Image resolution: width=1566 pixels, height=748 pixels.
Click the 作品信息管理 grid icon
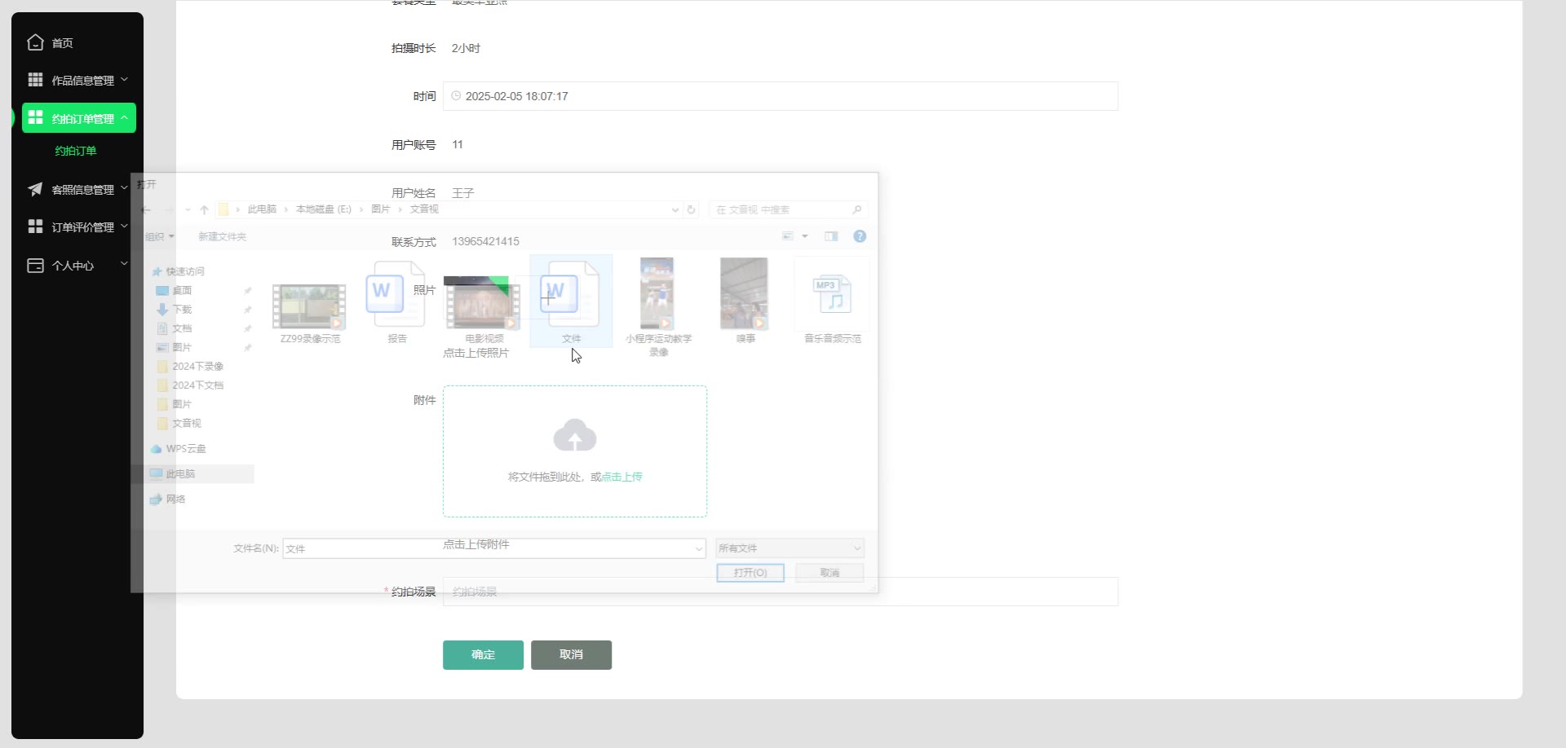(x=35, y=80)
